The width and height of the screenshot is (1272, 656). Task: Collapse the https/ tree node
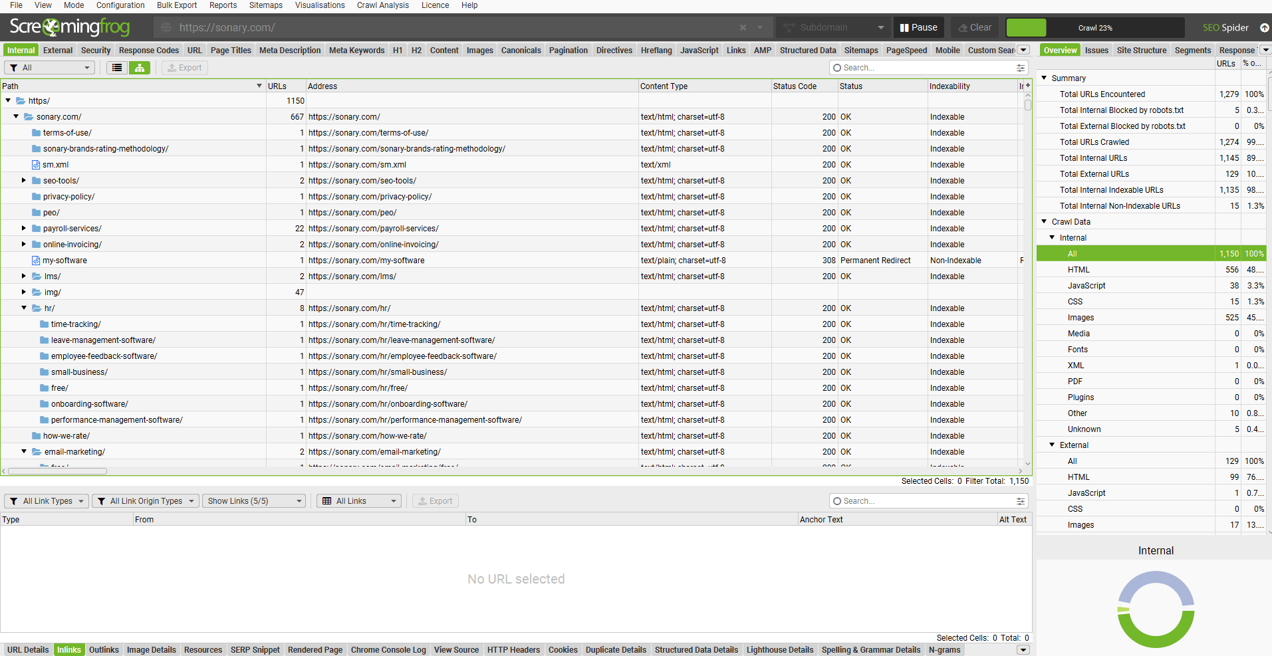coord(8,101)
